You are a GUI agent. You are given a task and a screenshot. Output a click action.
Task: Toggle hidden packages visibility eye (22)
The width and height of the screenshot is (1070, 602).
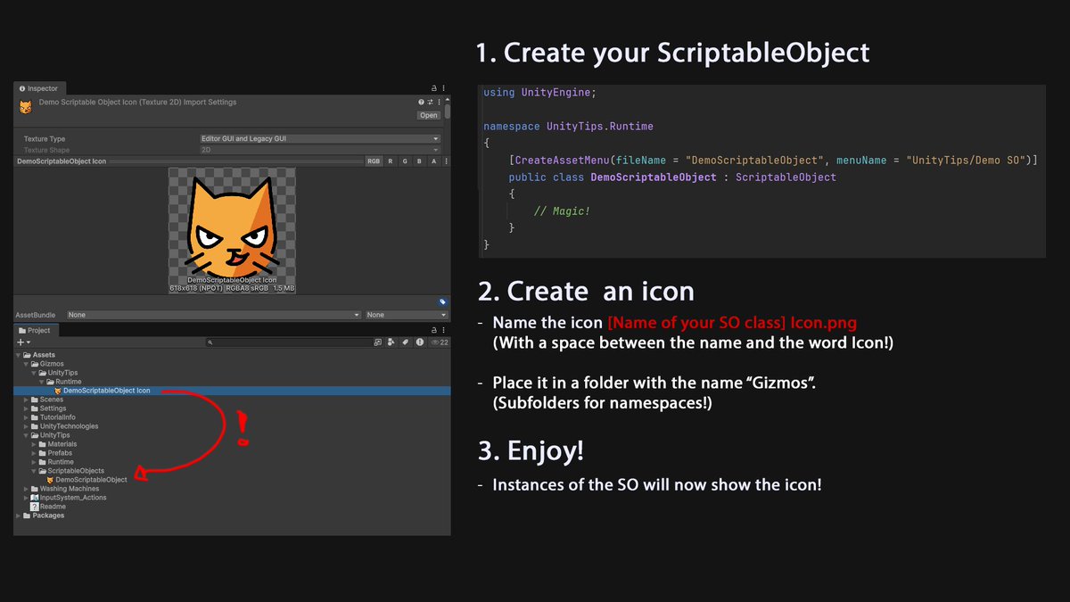pyautogui.click(x=438, y=342)
